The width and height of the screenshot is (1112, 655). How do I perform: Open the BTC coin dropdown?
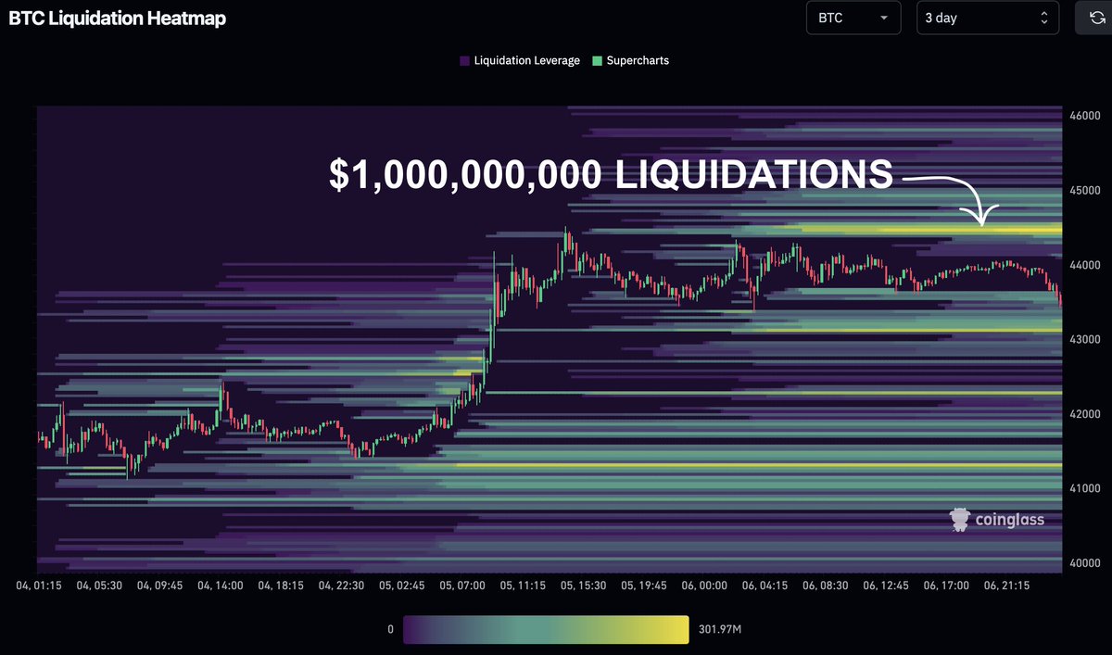853,18
